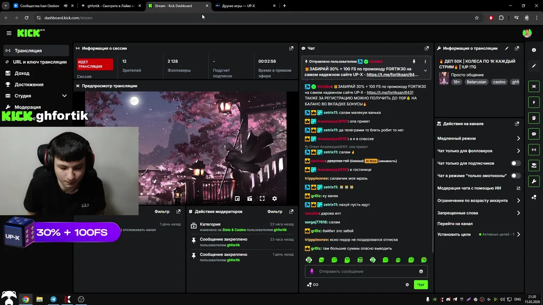This screenshot has height=305, width=543.
Task: Open the Chrome tab search dropdown arrow
Action: point(6,6)
